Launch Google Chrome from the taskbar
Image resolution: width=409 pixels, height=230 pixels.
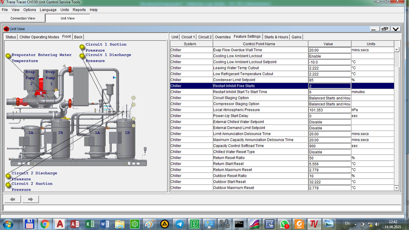pos(45,224)
